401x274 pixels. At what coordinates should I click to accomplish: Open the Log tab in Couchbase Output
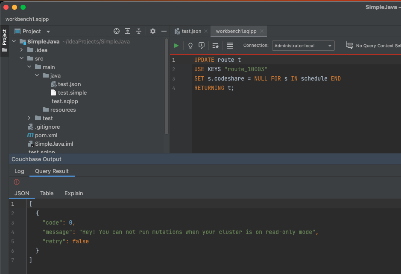click(x=19, y=171)
